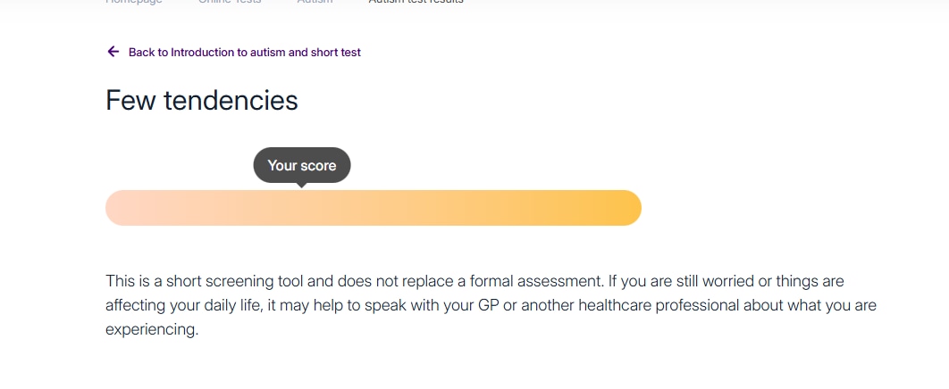Click the 'Autism test results' breadcrumb
This screenshot has height=389, width=949.
[x=416, y=2]
